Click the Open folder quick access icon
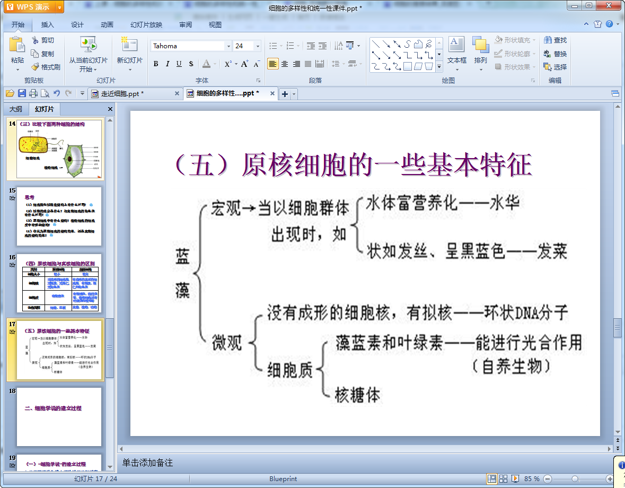 click(10, 94)
